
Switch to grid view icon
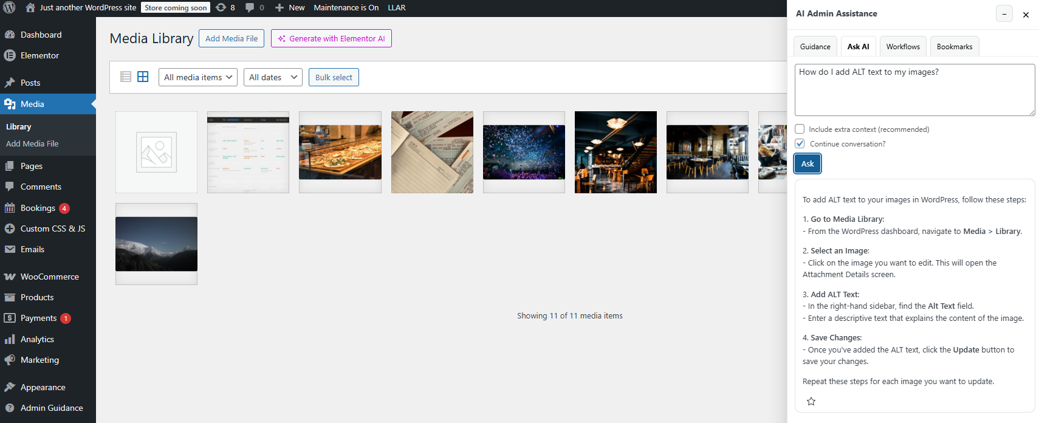143,77
